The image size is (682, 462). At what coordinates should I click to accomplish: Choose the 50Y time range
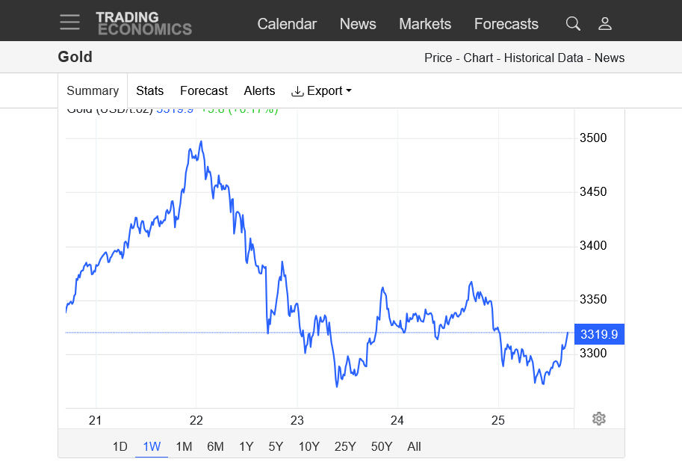point(381,446)
